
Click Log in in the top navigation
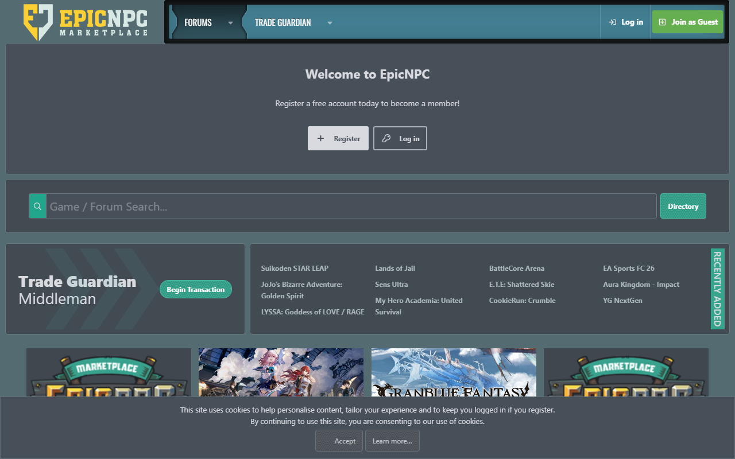tap(625, 22)
